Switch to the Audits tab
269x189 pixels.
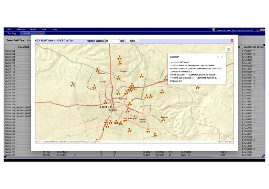click(27, 33)
